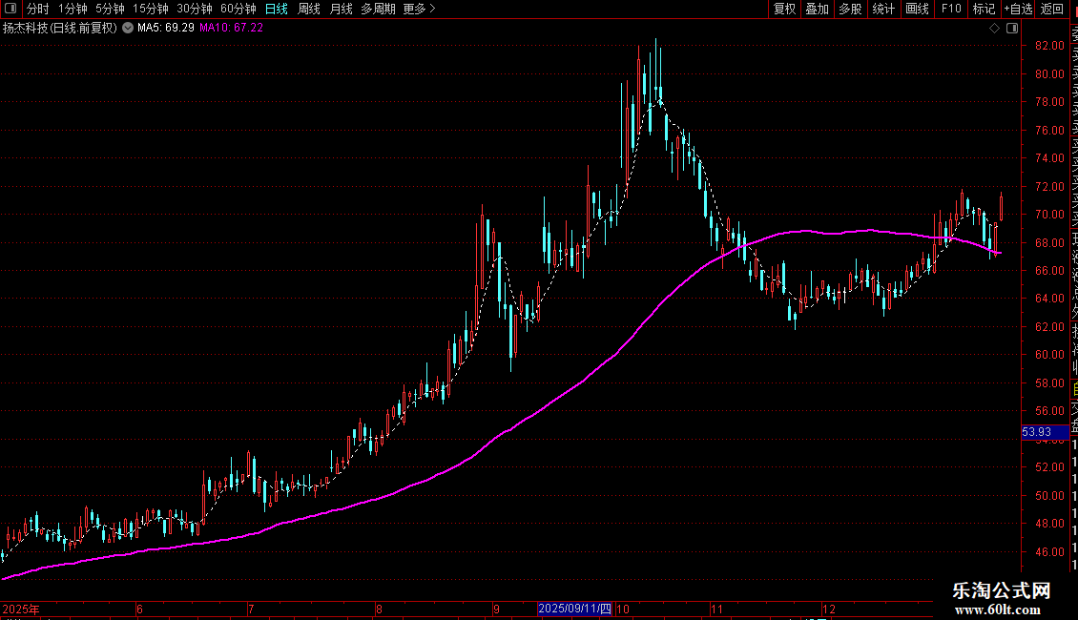
Task: Click the 2025年 label on time axis
Action: click(x=21, y=609)
